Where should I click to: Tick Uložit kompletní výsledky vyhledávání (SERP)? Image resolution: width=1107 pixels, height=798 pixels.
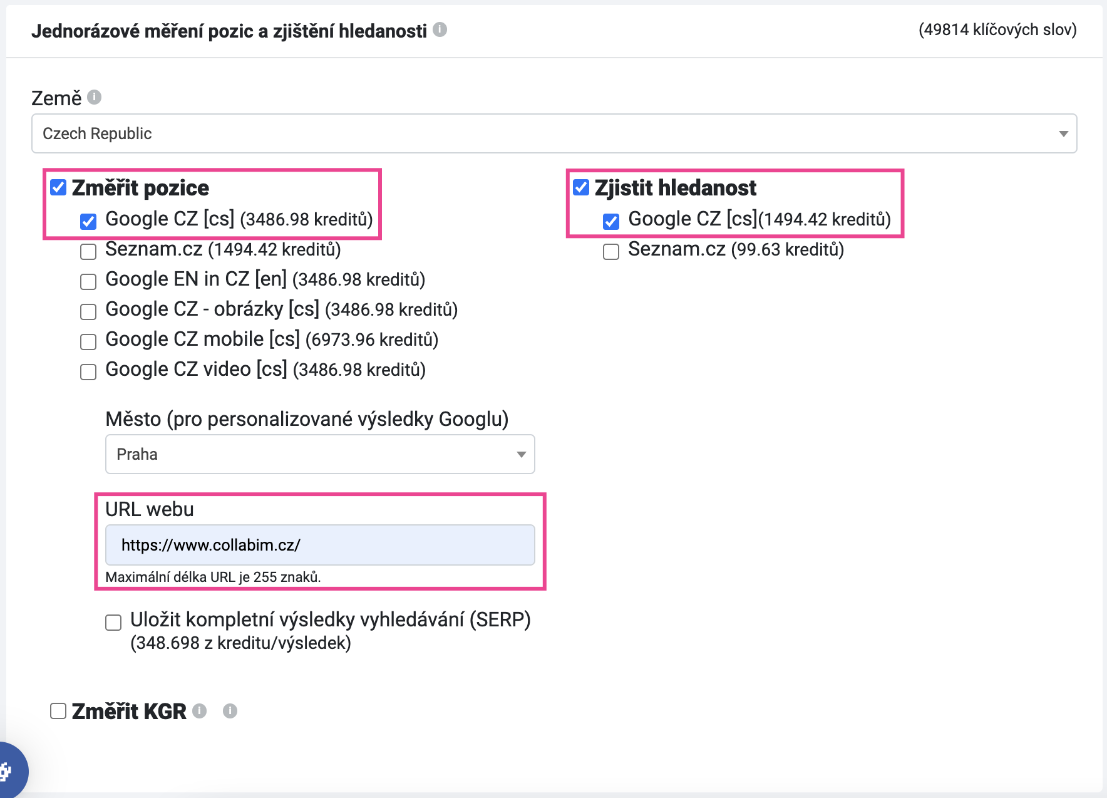click(x=113, y=623)
